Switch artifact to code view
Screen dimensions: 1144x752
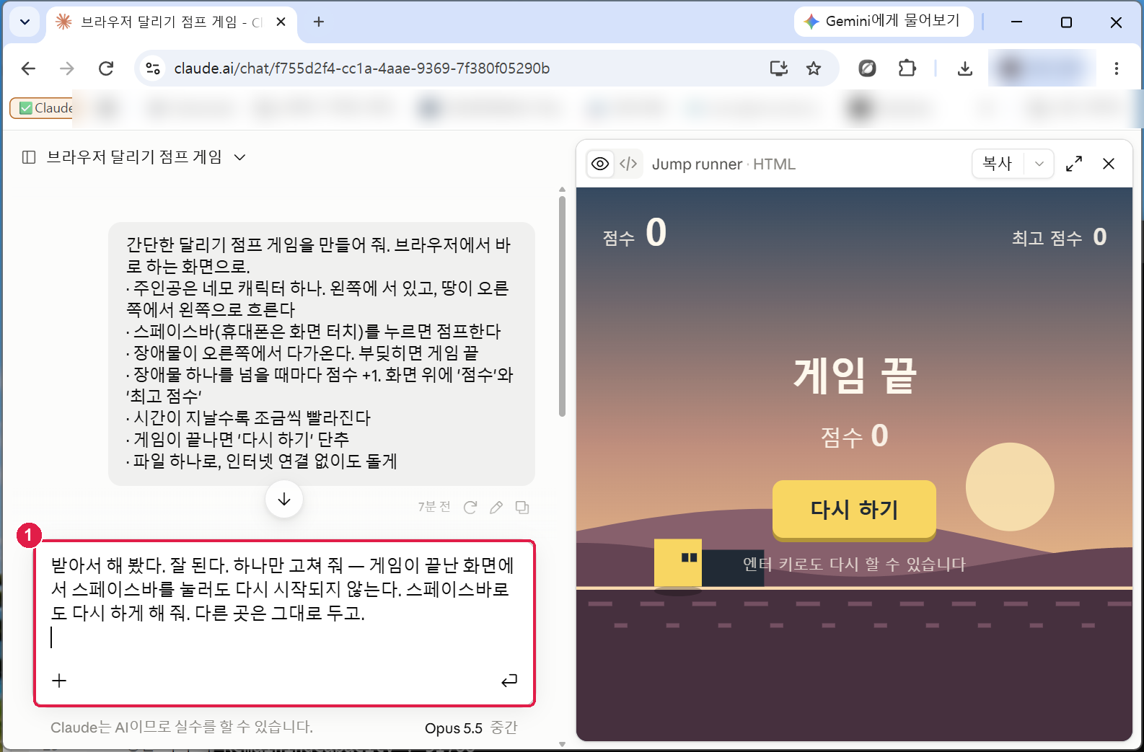[x=628, y=164]
